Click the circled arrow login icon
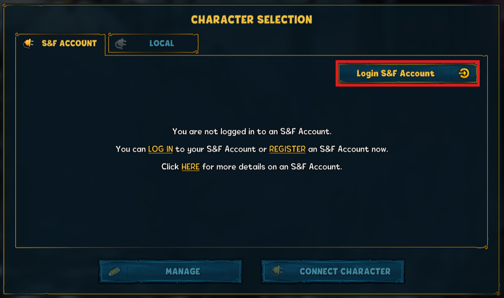The width and height of the screenshot is (504, 298). [464, 73]
